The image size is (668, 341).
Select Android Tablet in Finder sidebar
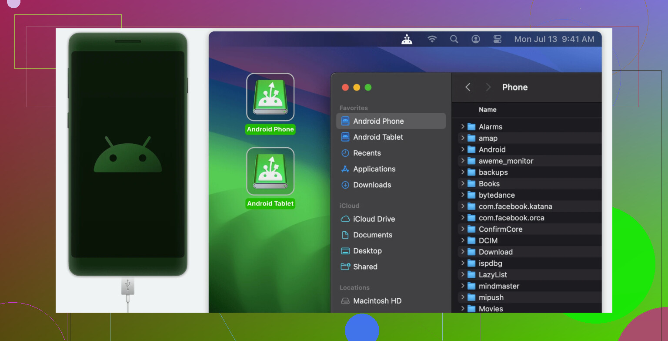(x=391, y=137)
